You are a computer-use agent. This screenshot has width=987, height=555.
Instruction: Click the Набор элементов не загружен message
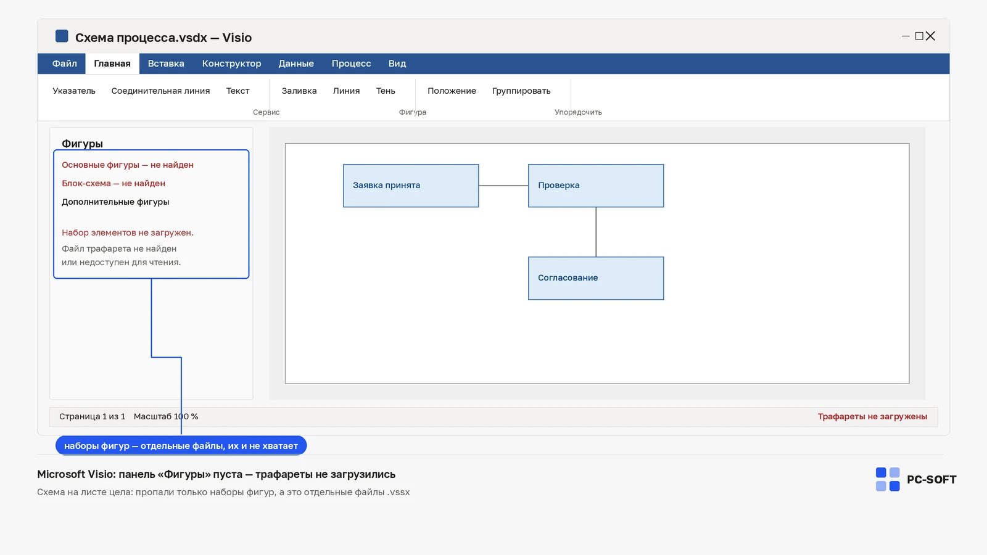(128, 232)
